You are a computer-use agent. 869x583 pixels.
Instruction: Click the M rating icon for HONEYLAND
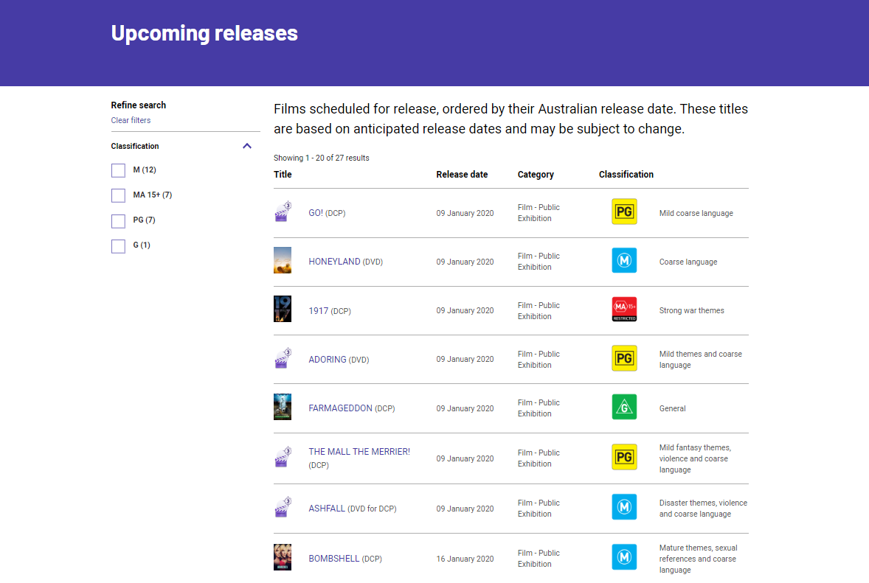click(624, 260)
